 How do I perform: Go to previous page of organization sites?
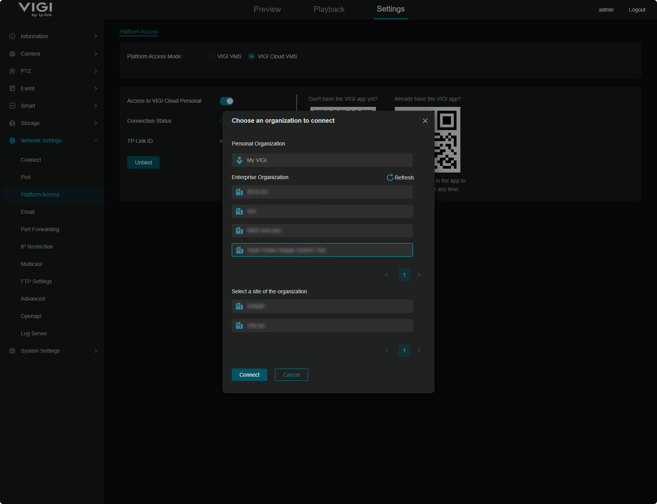(x=387, y=350)
